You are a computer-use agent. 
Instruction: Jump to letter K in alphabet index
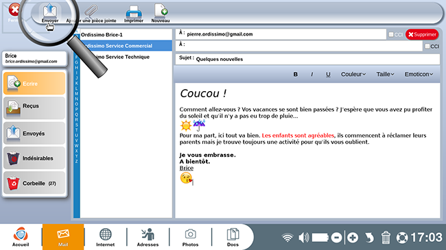point(77,84)
